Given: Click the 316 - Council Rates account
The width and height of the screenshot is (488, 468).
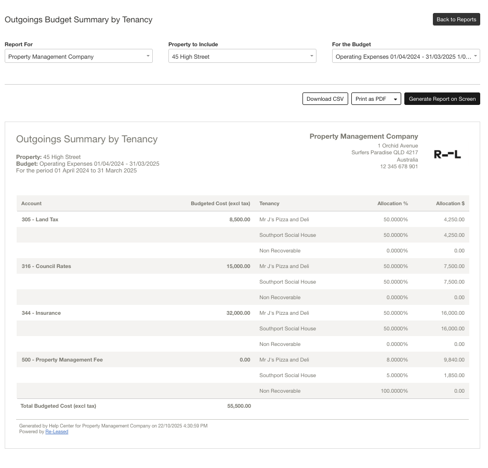Looking at the screenshot, I should [x=46, y=266].
